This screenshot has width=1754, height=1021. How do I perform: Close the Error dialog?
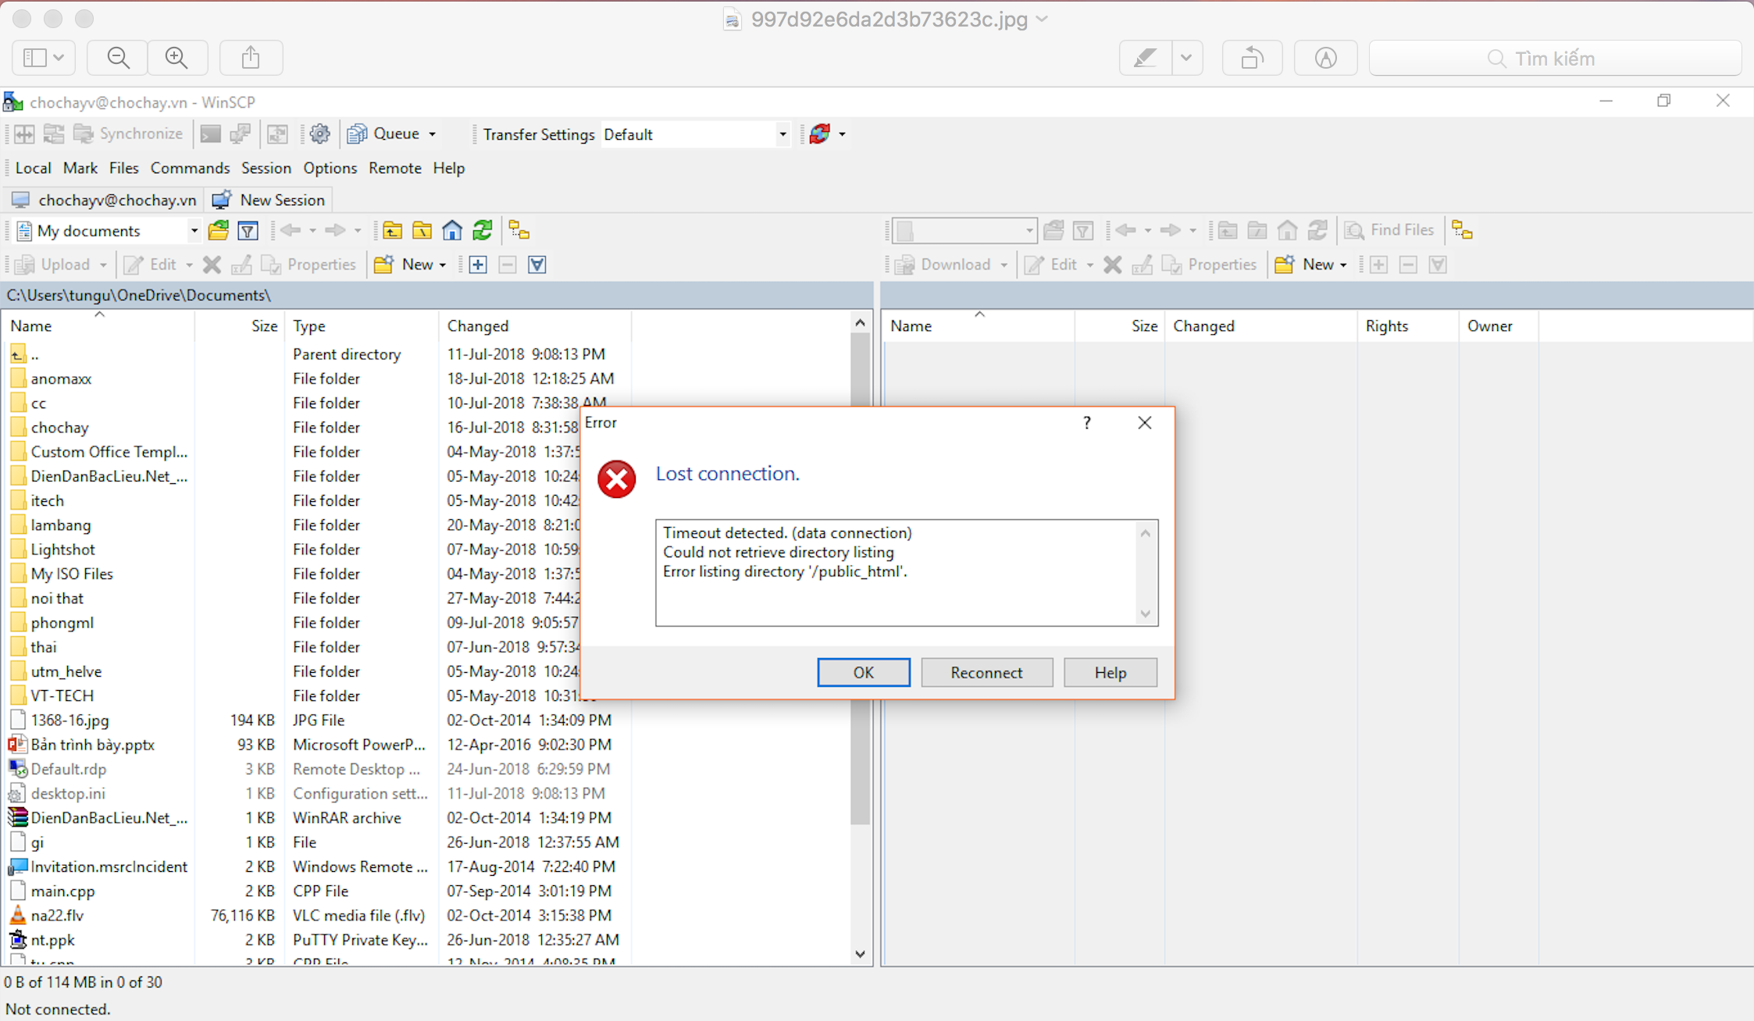1144,422
